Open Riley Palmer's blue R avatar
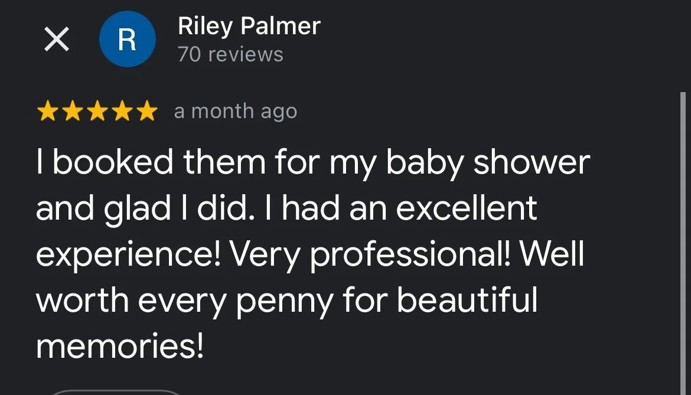 [x=128, y=39]
